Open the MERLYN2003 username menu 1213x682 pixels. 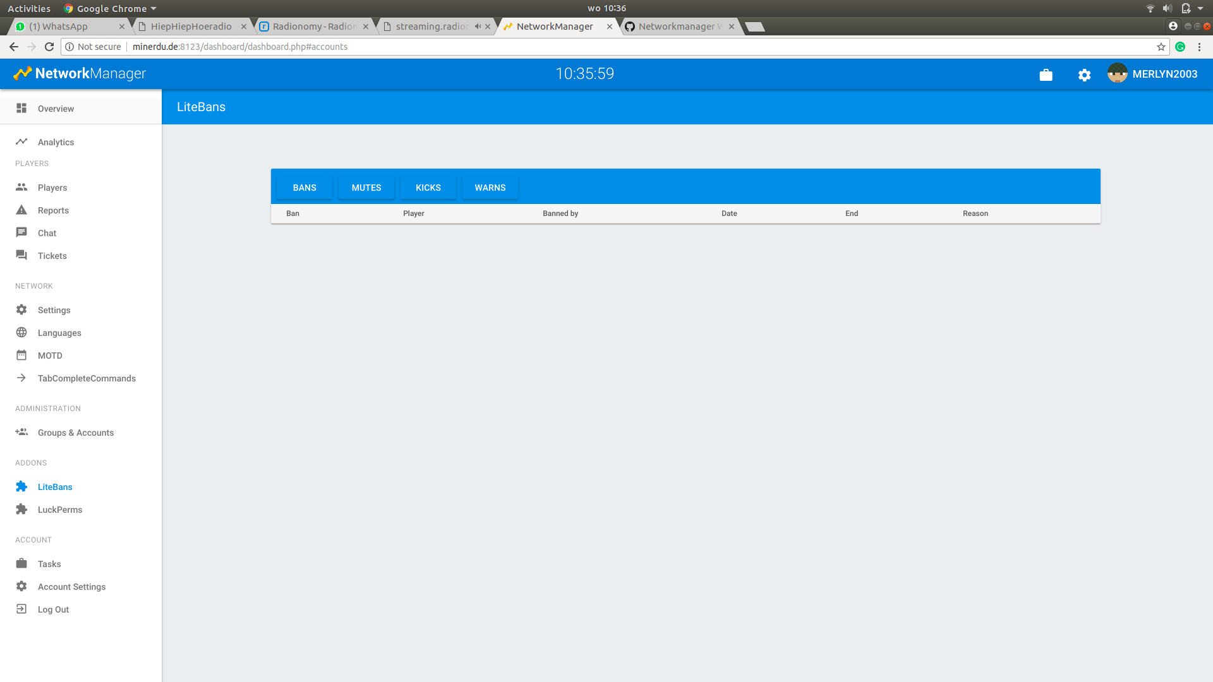click(1164, 74)
